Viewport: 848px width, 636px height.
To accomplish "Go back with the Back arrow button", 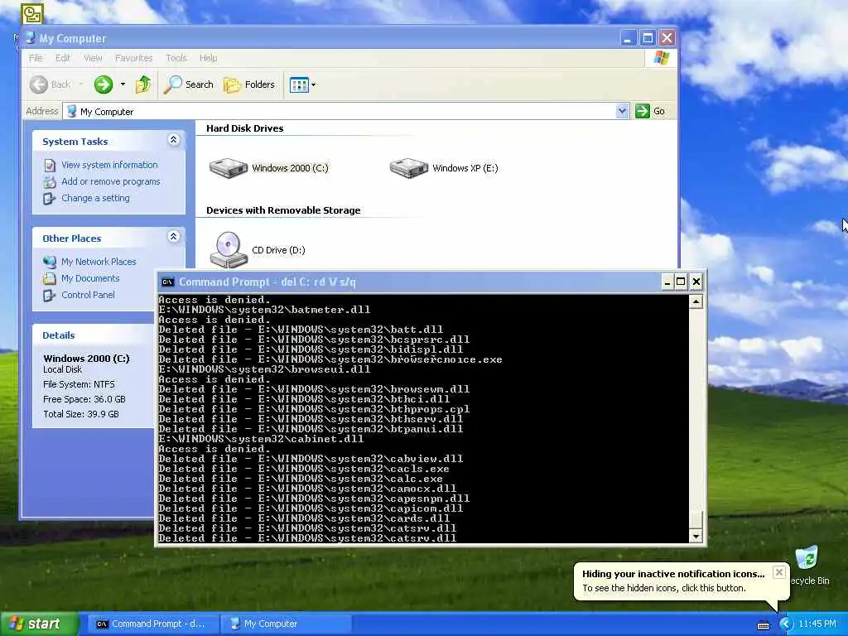I will (x=50, y=84).
